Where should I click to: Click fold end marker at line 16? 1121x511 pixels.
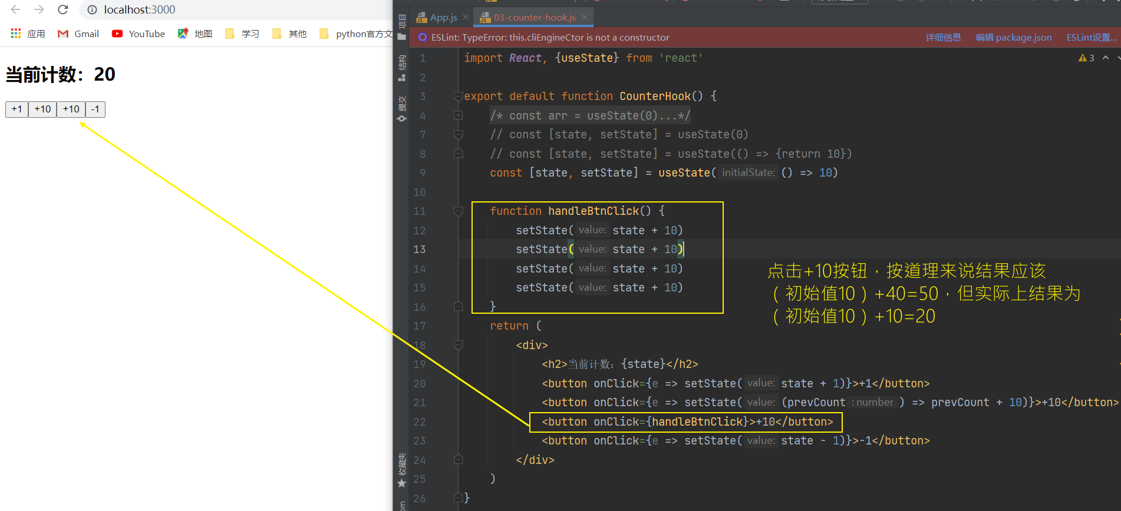(x=458, y=307)
